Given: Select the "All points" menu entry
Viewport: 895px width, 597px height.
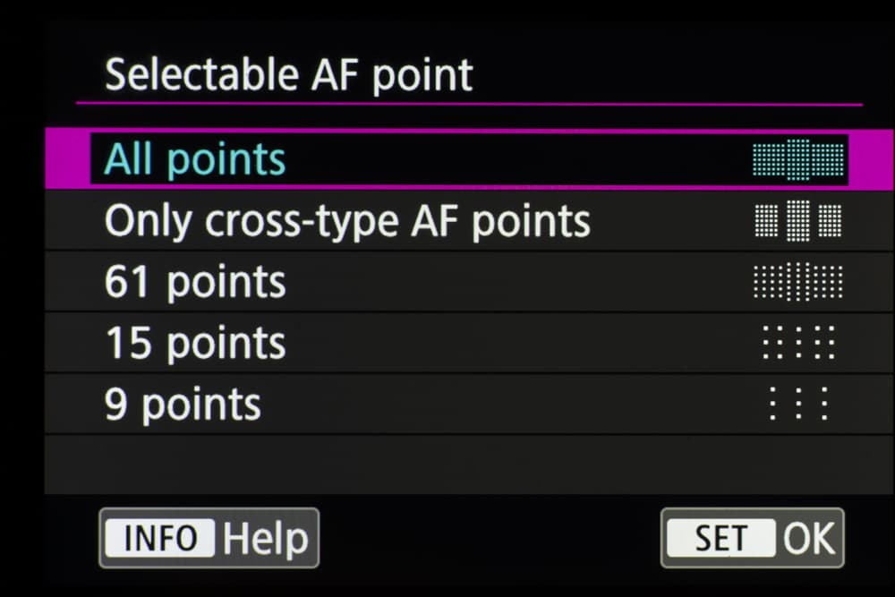Looking at the screenshot, I should 195,160.
